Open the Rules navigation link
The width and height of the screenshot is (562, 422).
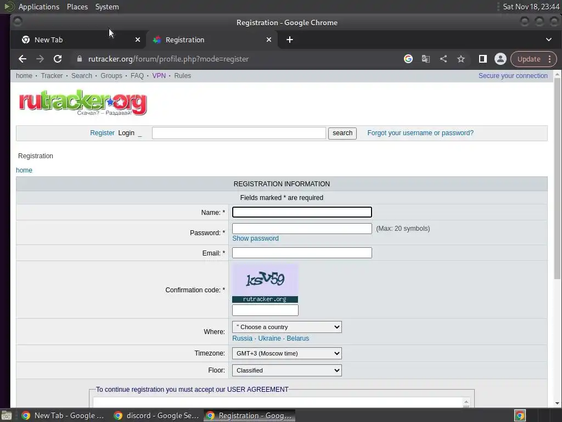pos(182,76)
